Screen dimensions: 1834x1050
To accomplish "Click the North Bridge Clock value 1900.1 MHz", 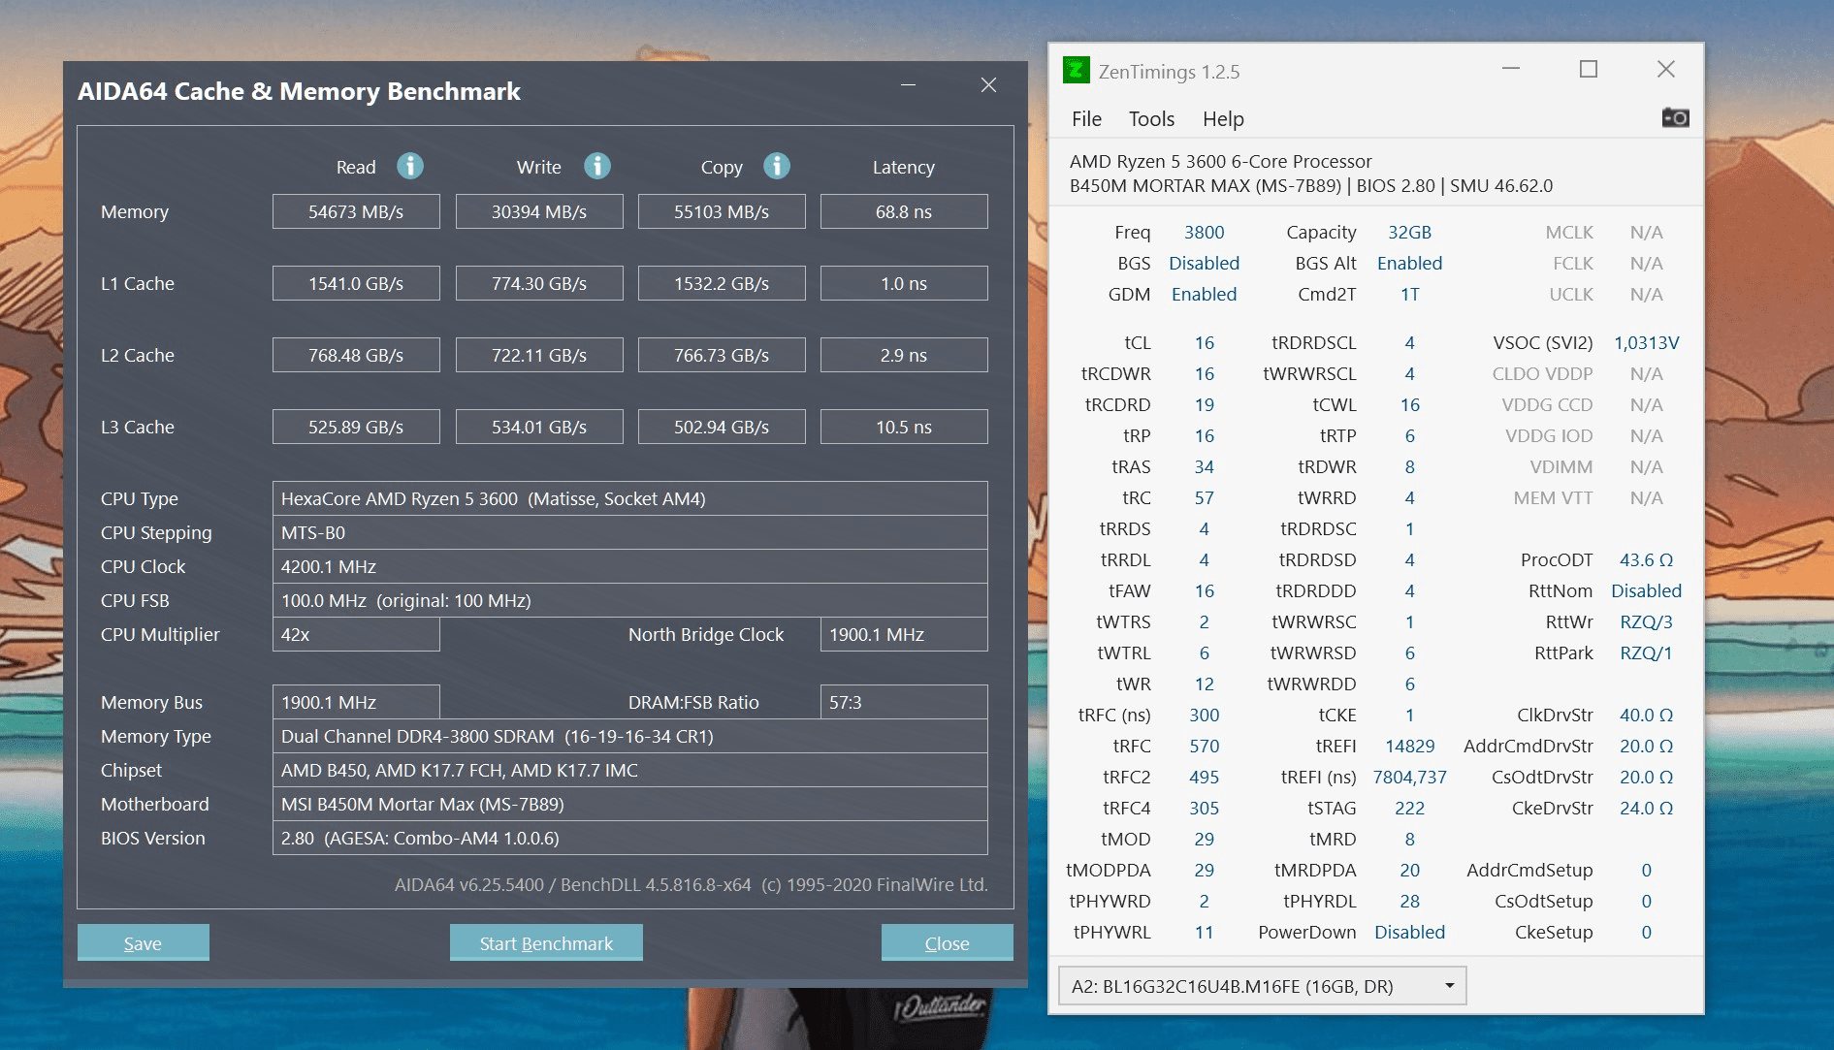I will pos(904,634).
